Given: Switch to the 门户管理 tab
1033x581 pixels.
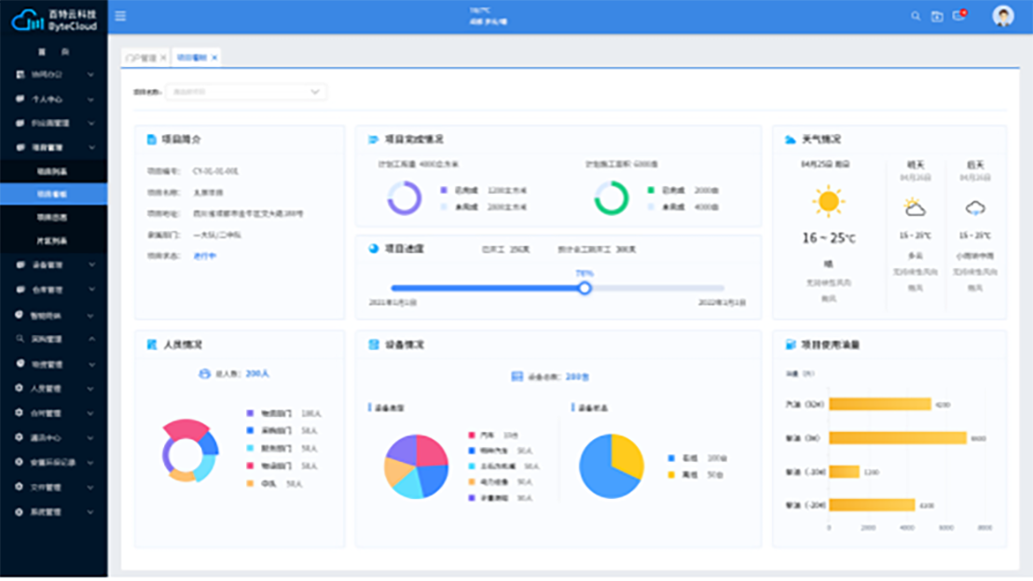Looking at the screenshot, I should point(141,58).
